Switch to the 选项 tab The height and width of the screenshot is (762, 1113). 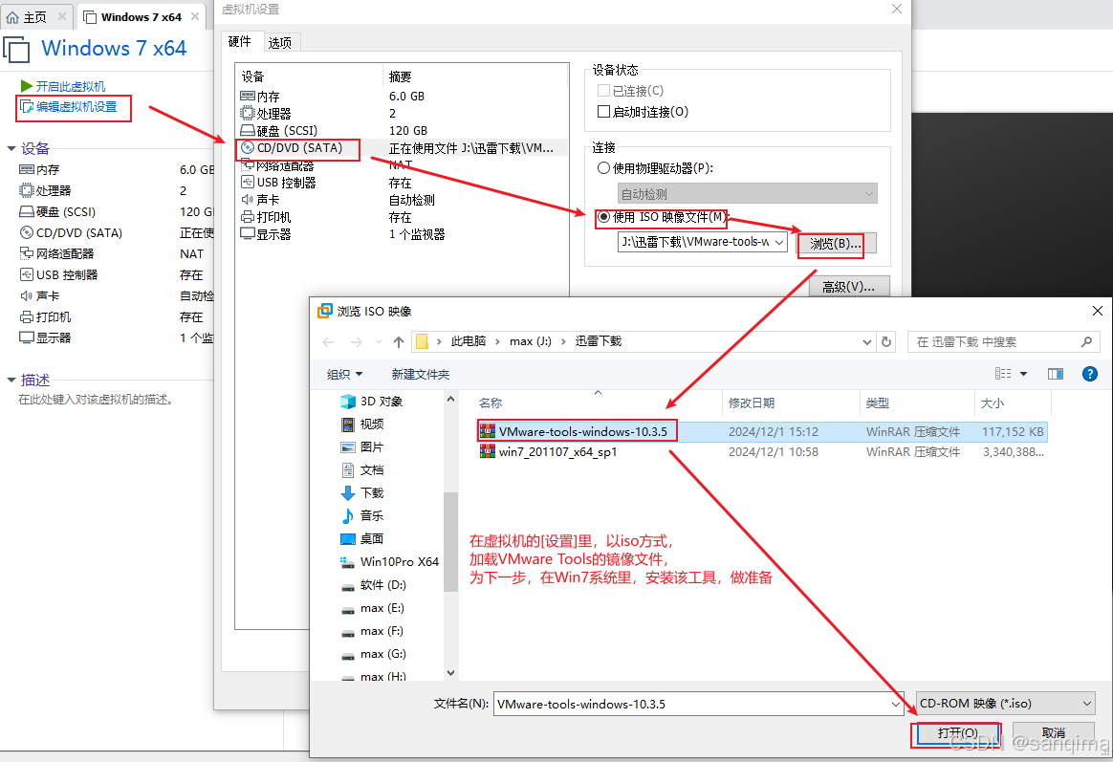pos(280,43)
